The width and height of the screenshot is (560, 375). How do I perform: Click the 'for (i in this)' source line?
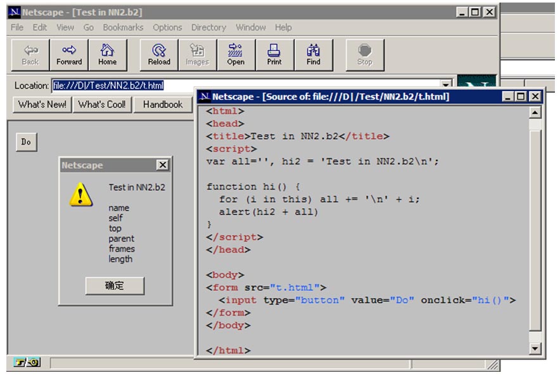click(x=319, y=199)
